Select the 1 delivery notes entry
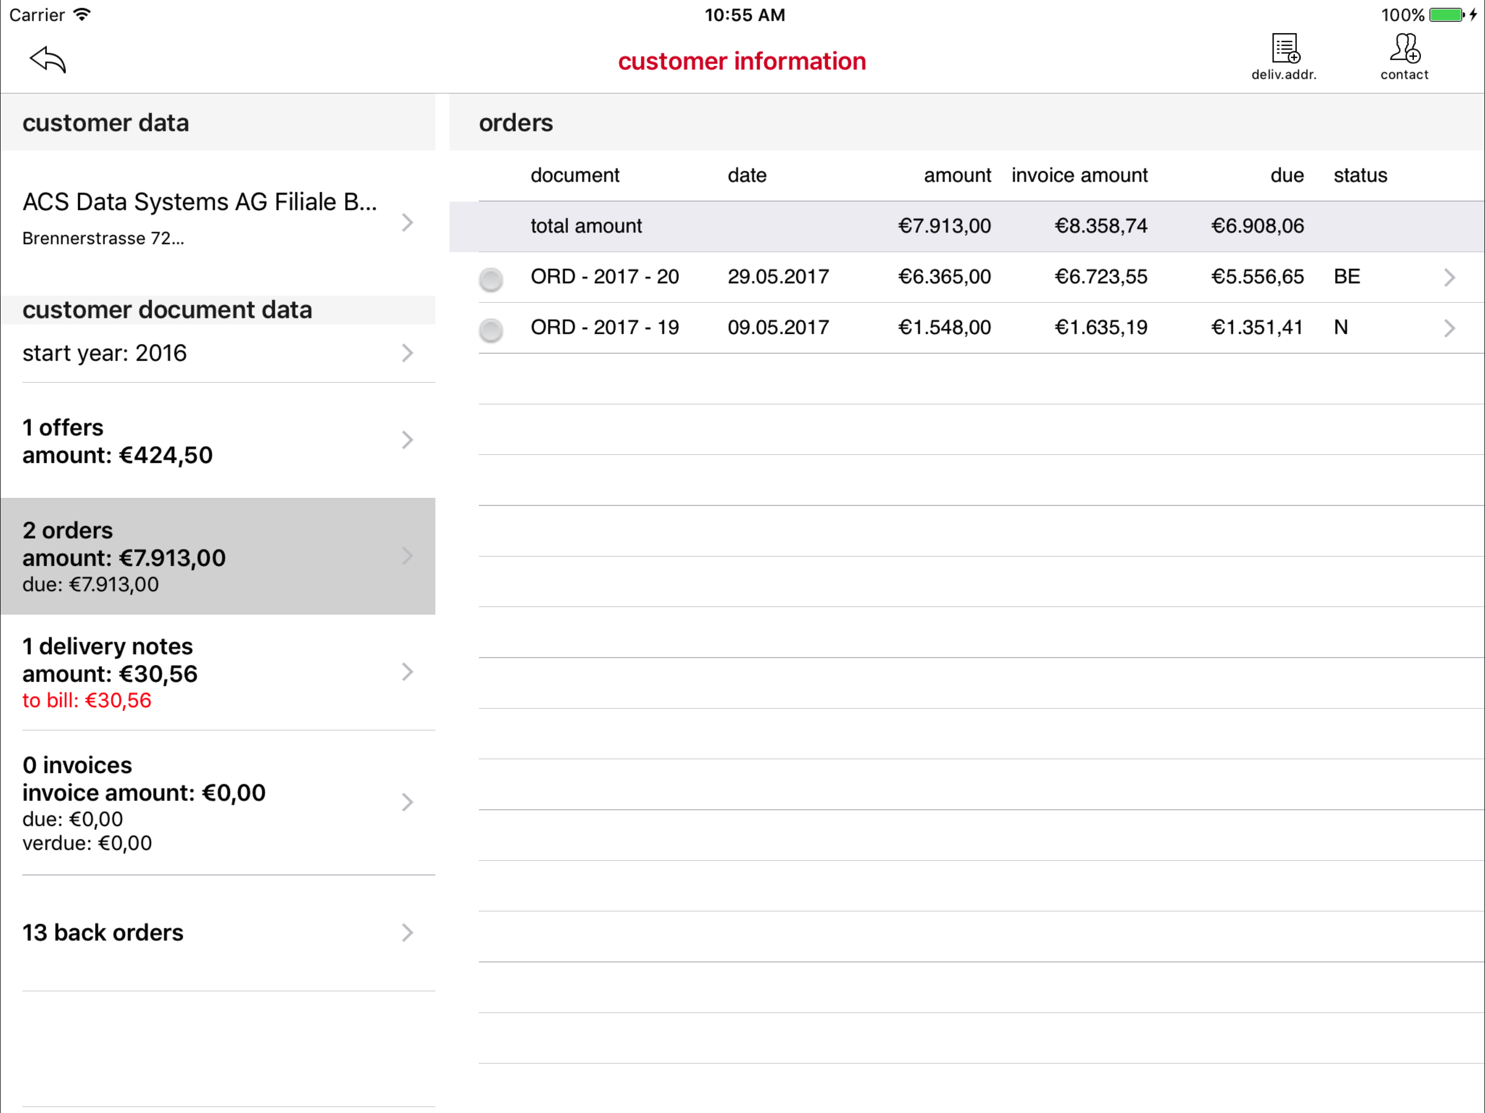 coord(218,672)
